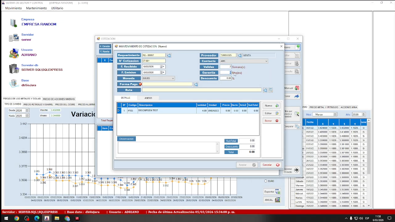This screenshot has width=395, height=222.
Task: Switch to PRECIO METAL Y PETROLEO tab
Action: tap(324, 107)
